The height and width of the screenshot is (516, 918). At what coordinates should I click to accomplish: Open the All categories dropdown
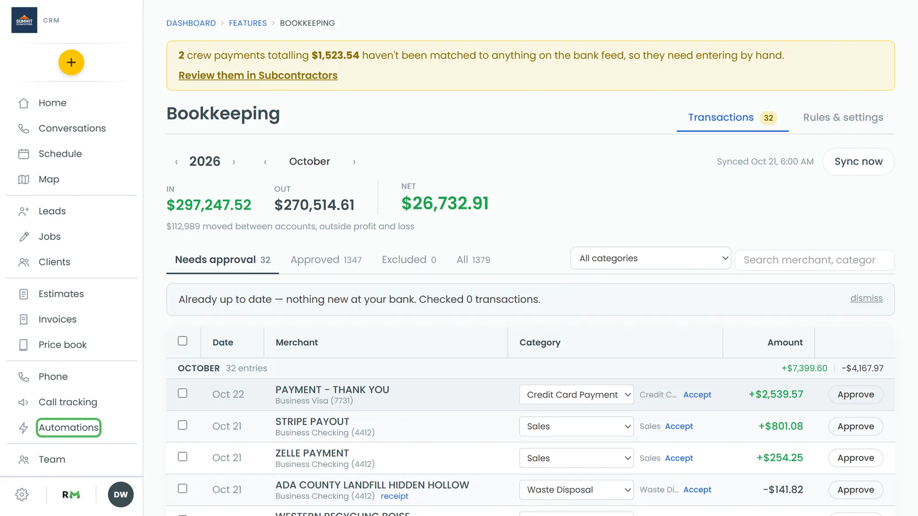pyautogui.click(x=651, y=259)
